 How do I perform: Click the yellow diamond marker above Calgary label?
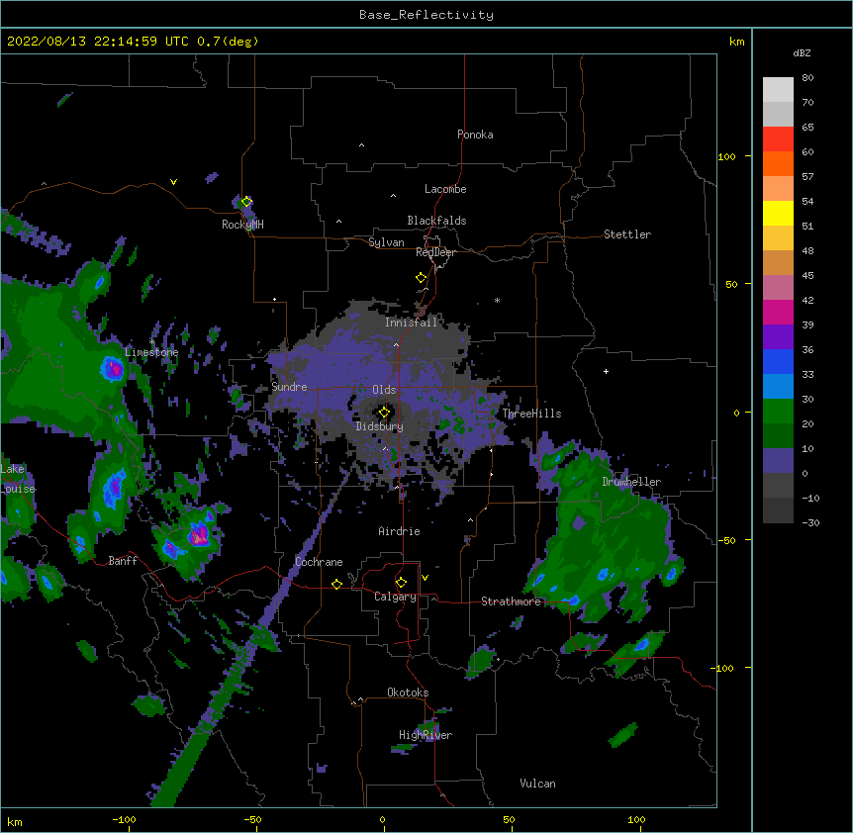click(401, 583)
